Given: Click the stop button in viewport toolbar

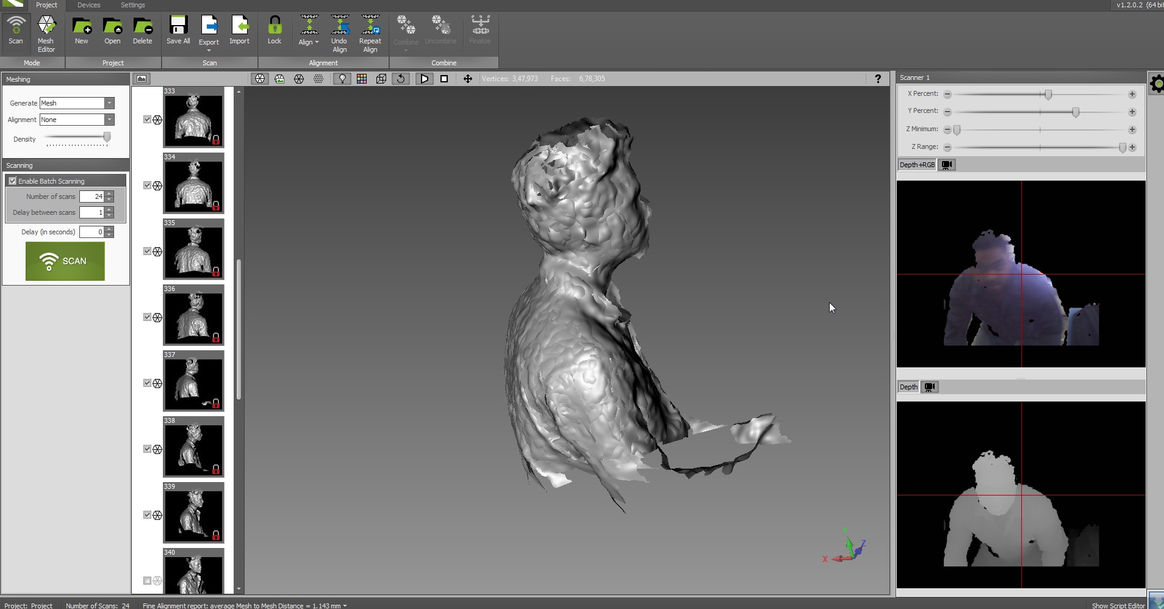Looking at the screenshot, I should click(444, 79).
